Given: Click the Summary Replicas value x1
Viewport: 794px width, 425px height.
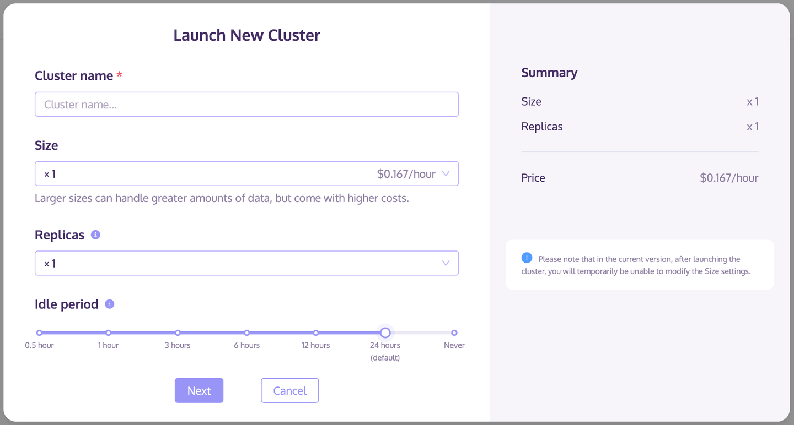Looking at the screenshot, I should 753,127.
